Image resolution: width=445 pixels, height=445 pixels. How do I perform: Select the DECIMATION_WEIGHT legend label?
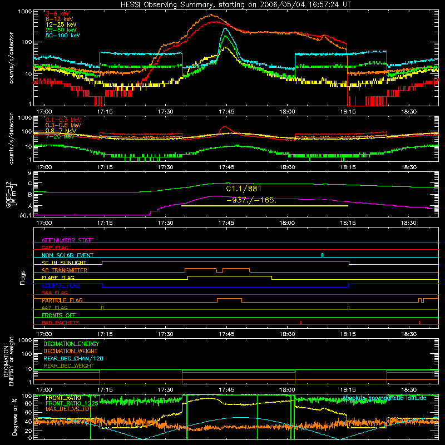click(71, 352)
